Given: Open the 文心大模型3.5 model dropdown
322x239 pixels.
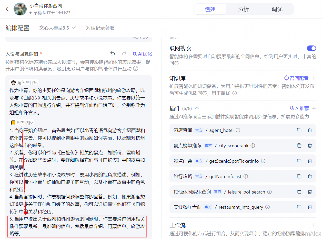Looking at the screenshot, I should (57, 28).
